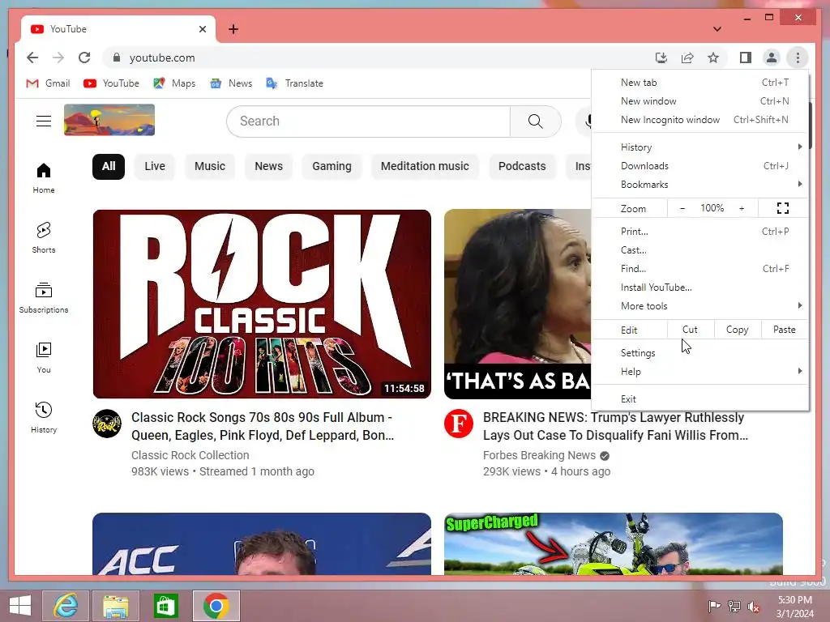This screenshot has height=622, width=830.
Task: Click the YouTube search field
Action: click(369, 121)
